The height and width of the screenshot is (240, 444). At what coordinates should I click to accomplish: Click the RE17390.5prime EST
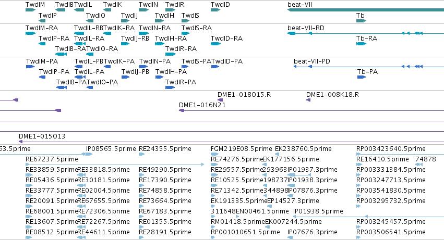tap(141, 185)
